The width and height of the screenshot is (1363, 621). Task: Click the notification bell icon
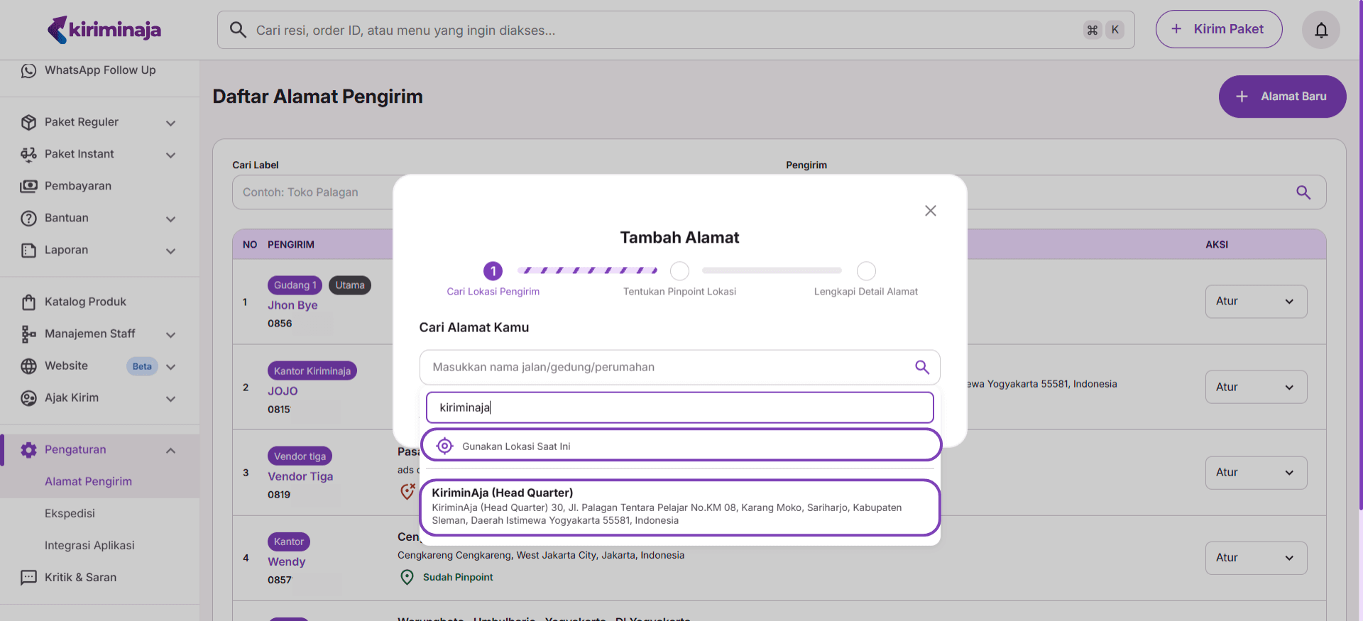pos(1320,30)
